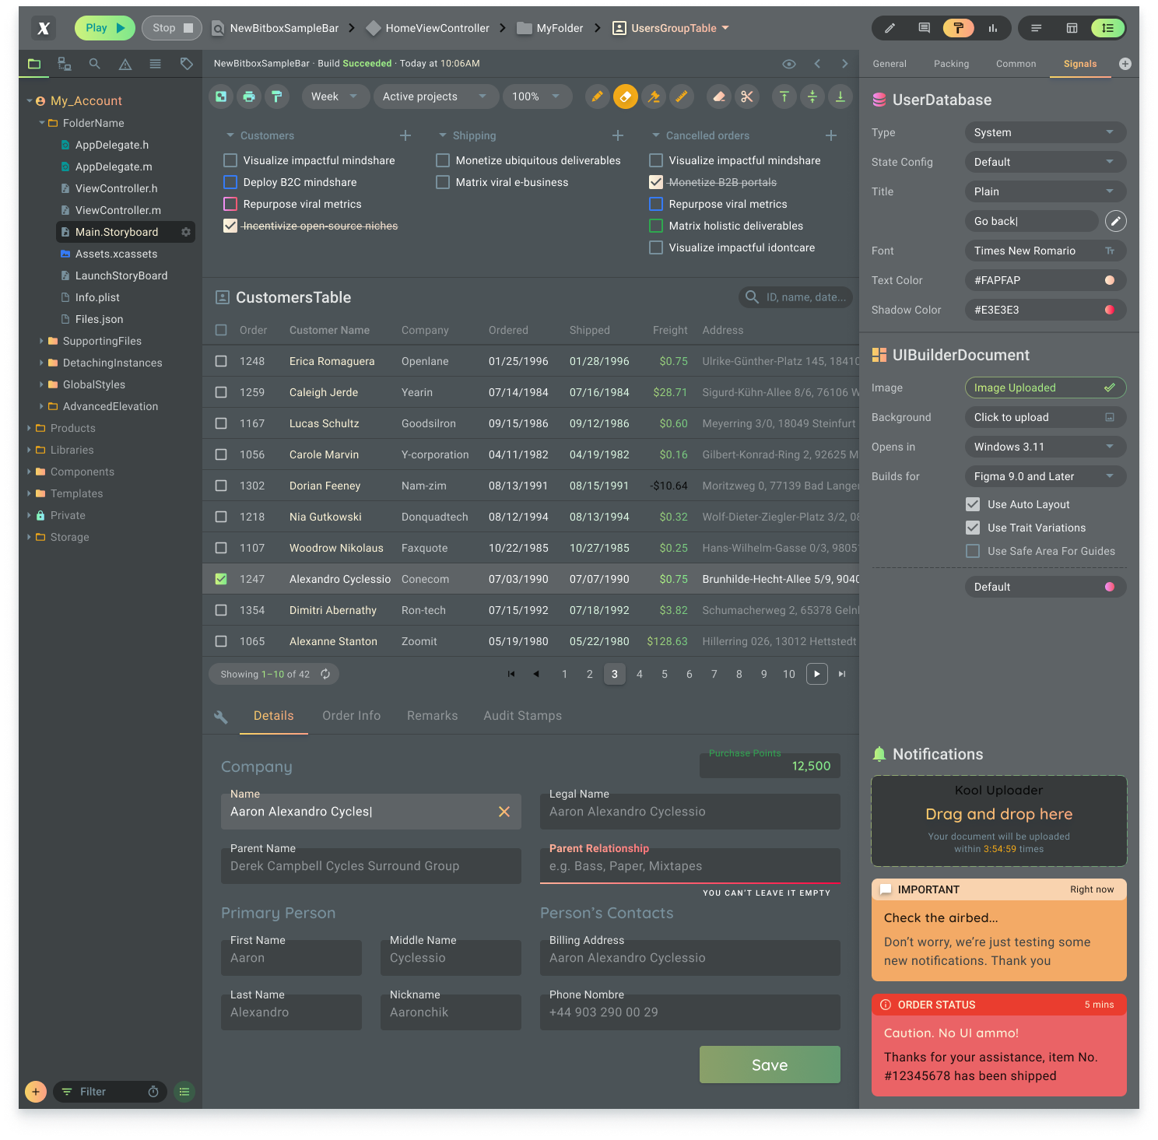Add item to Shipping list with plus
The height and width of the screenshot is (1140, 1158).
coord(618,135)
